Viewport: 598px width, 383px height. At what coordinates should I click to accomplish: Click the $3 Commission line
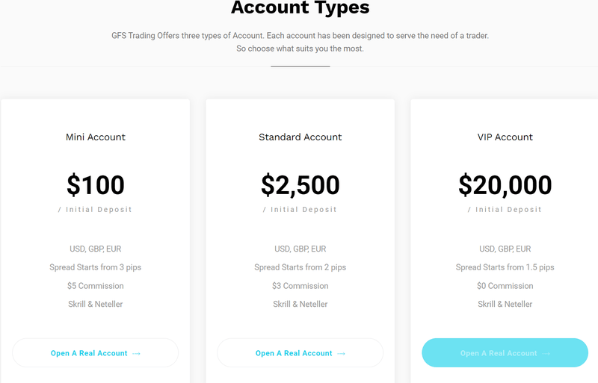click(300, 286)
